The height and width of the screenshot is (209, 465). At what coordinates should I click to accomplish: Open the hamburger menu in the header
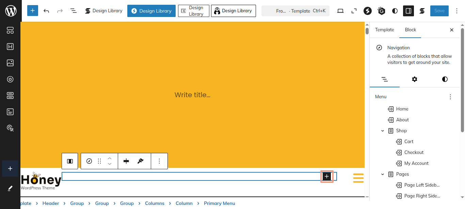click(x=358, y=178)
